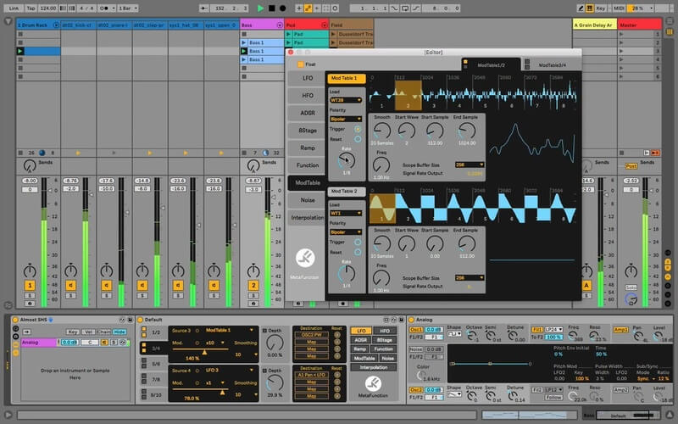
Task: Click Mod Table 1 Smooth knob
Action: [382, 131]
